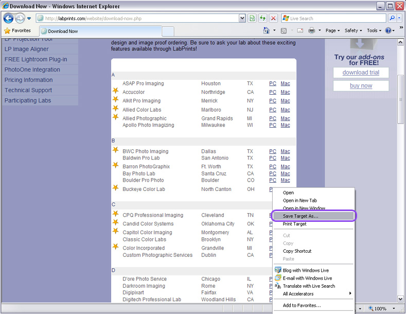The height and width of the screenshot is (314, 406).
Task: Open the Tools menu
Action: point(374,30)
